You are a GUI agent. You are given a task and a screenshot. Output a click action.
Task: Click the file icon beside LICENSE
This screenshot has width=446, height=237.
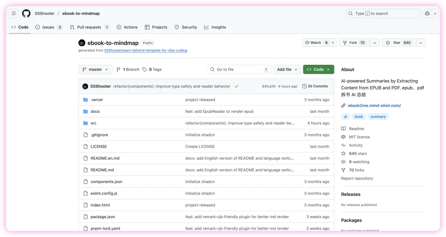coord(85,146)
